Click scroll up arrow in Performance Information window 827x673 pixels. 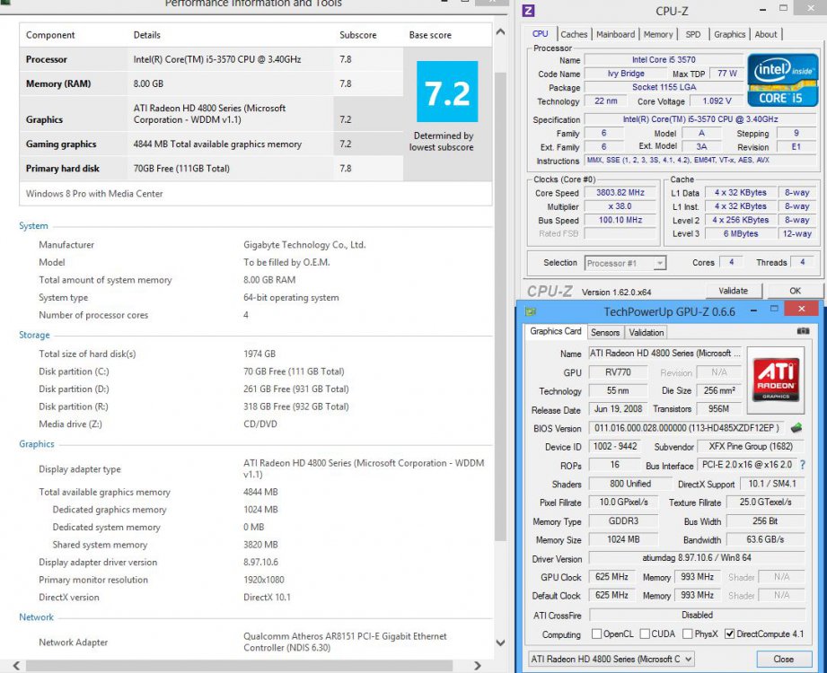500,32
